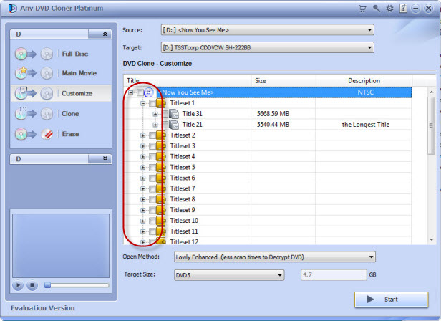The height and width of the screenshot is (321, 441).
Task: Check the Titleset 6 checkbox
Action: pyautogui.click(x=152, y=178)
